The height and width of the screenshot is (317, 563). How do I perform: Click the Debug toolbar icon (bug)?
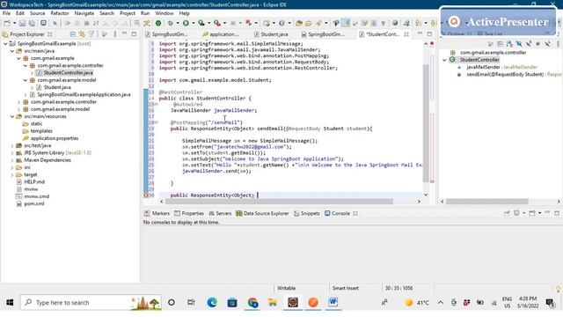pyautogui.click(x=170, y=23)
